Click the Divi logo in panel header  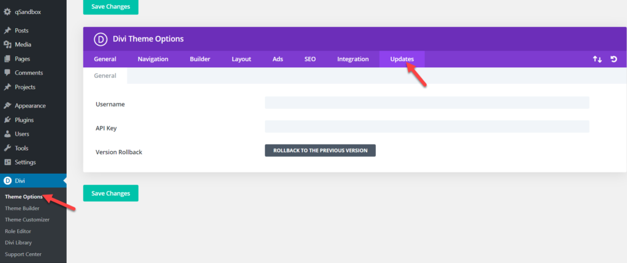[100, 39]
